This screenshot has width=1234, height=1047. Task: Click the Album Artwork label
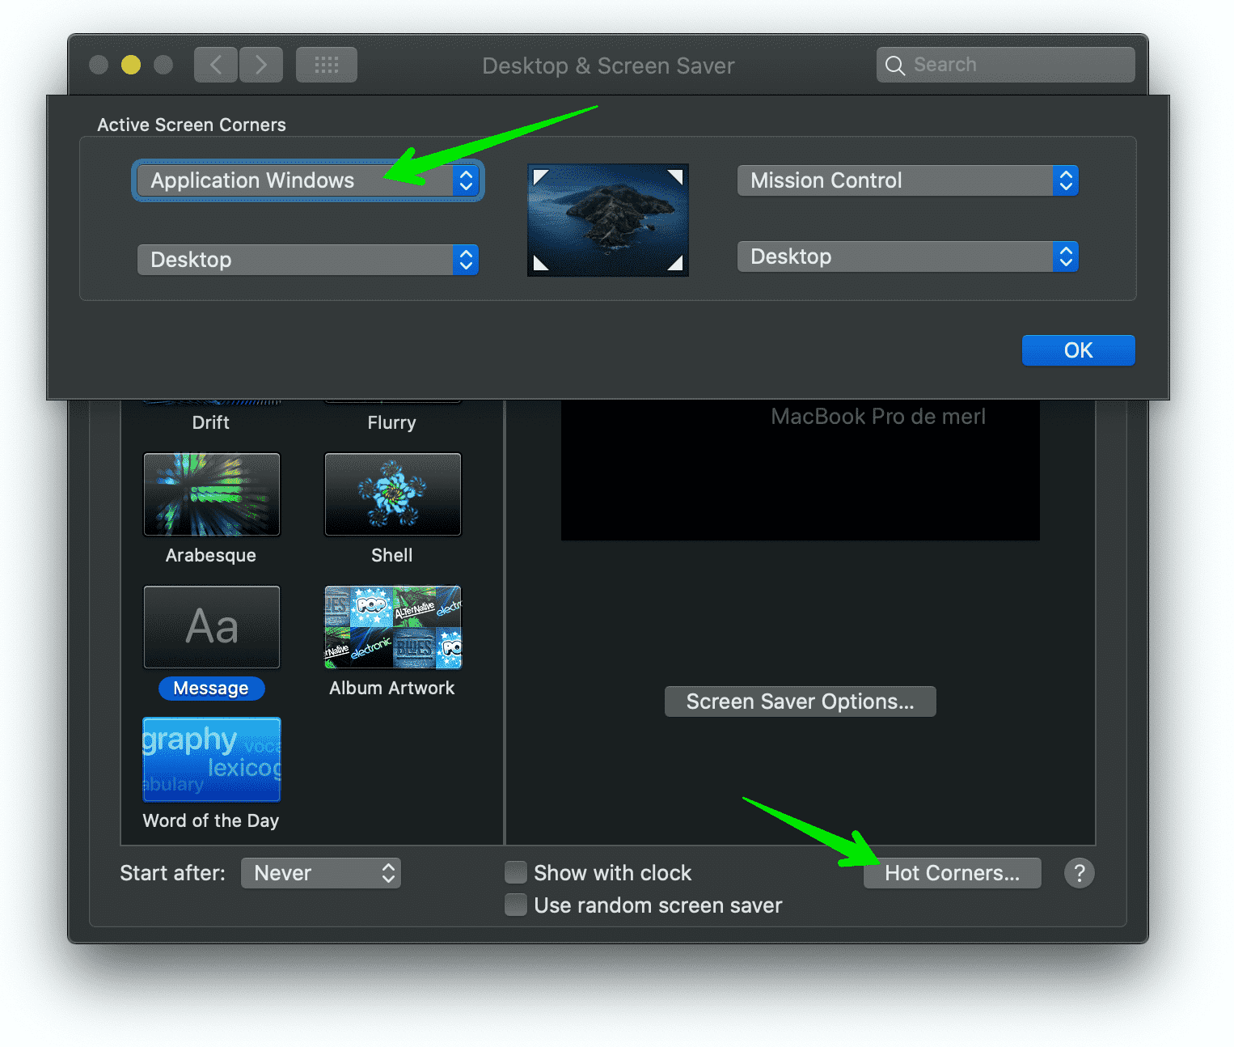(392, 689)
